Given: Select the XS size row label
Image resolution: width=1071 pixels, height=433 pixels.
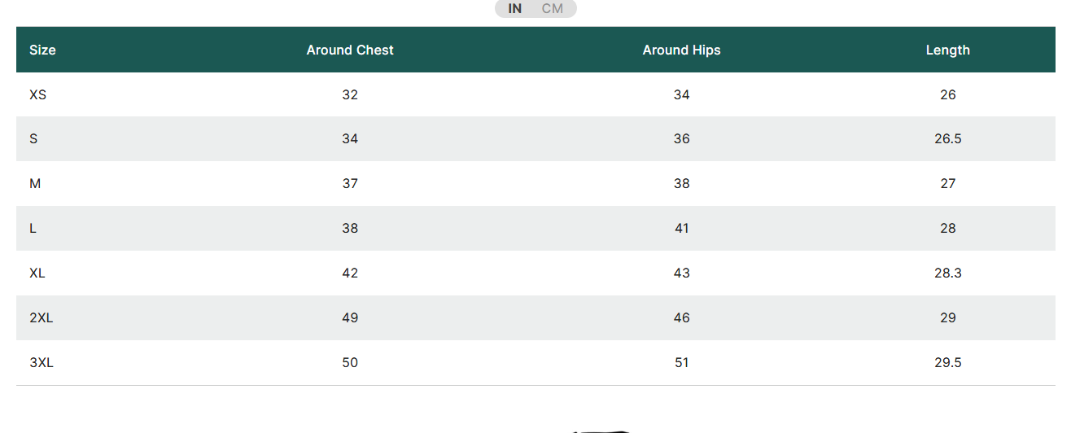Looking at the screenshot, I should point(37,94).
